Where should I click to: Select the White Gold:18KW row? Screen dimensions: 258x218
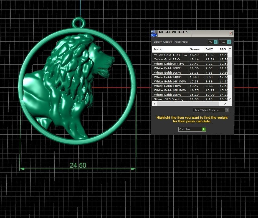click(190, 95)
